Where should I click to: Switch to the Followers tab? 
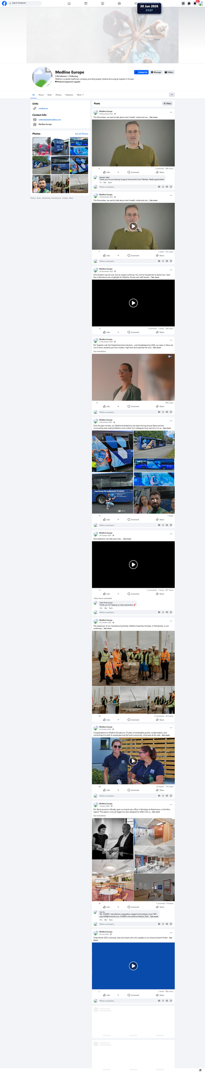69,95
